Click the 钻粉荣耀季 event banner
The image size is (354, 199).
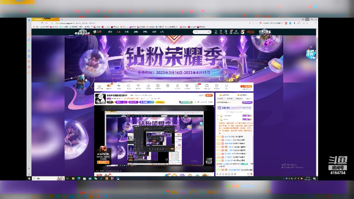[x=174, y=57]
